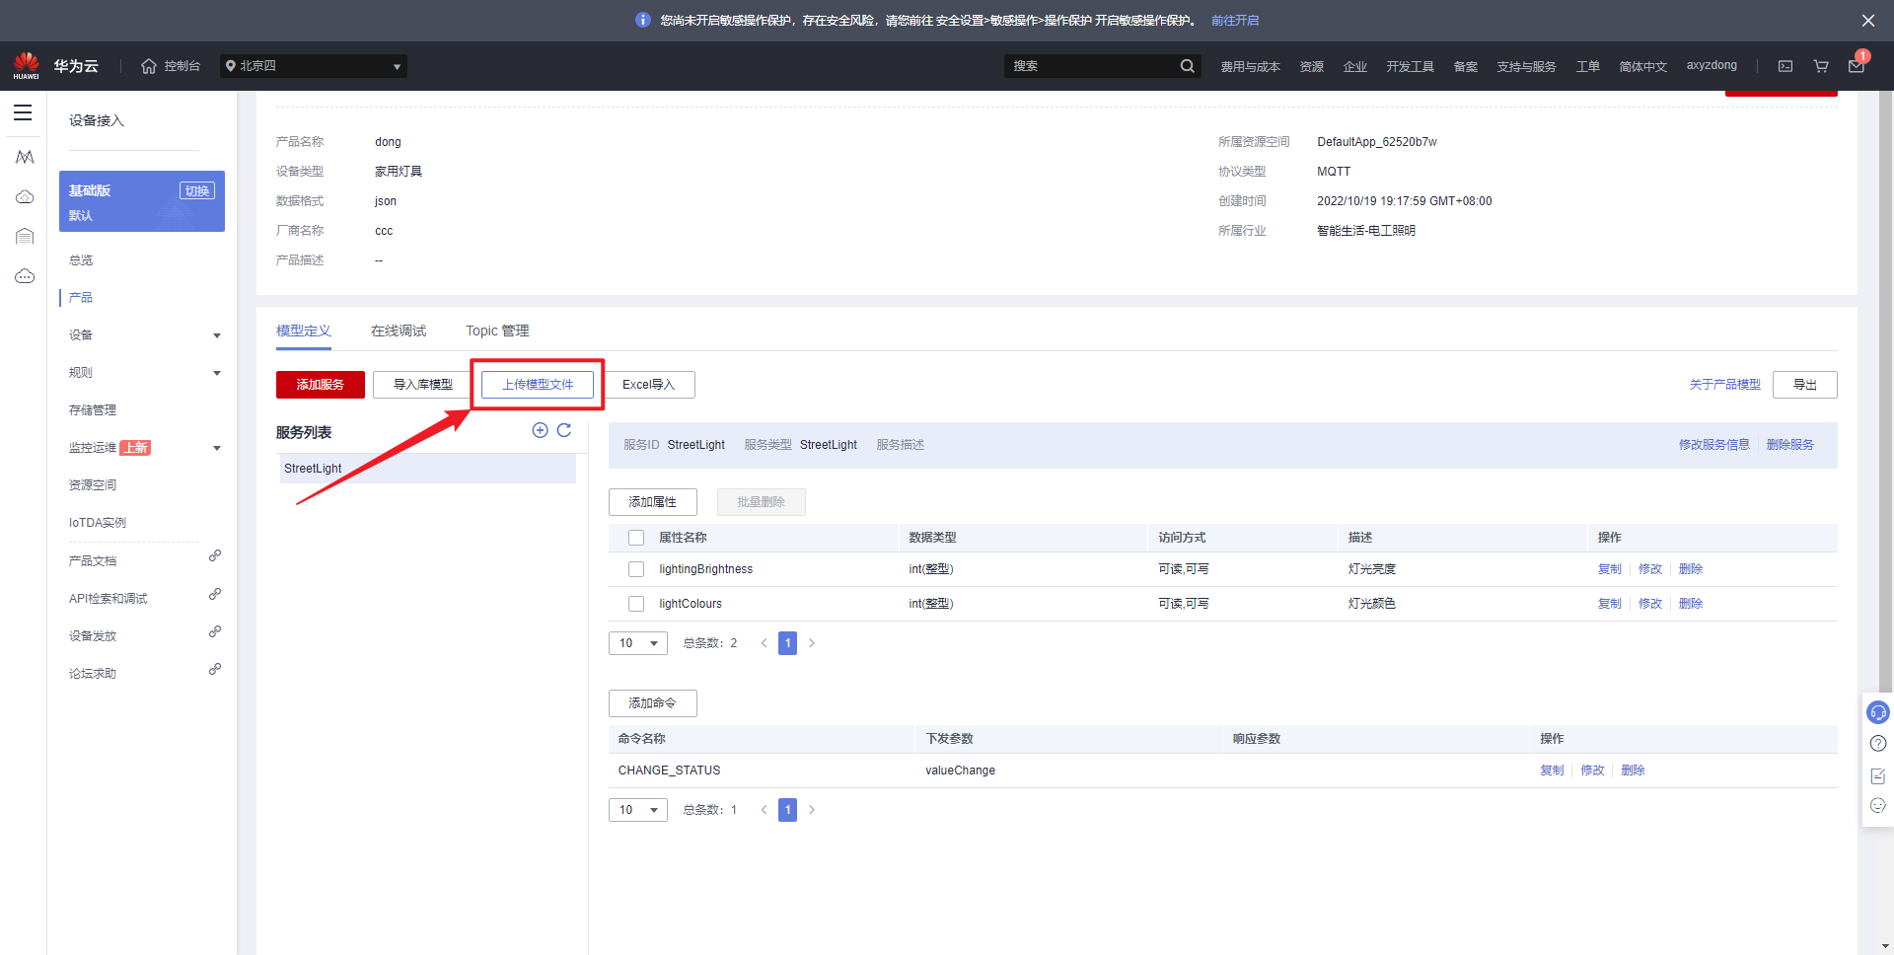Click the 修改服务信息 link
This screenshot has width=1894, height=955.
coord(1714,445)
